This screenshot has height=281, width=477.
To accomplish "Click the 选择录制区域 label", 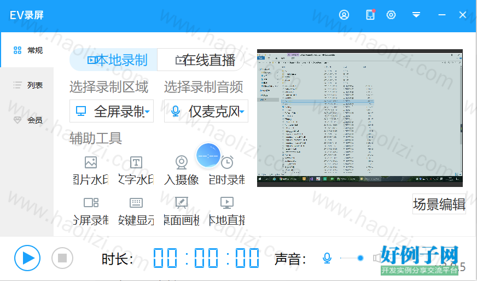I will pyautogui.click(x=109, y=87).
